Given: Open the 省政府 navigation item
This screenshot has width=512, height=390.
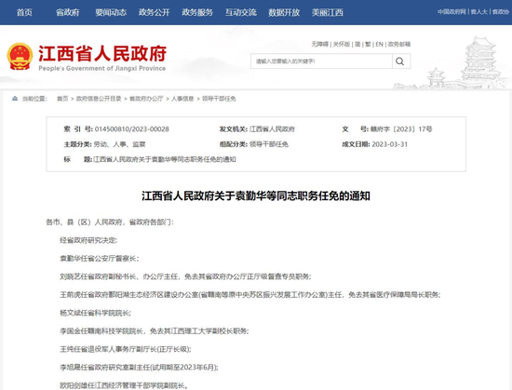Looking at the screenshot, I should click(68, 12).
